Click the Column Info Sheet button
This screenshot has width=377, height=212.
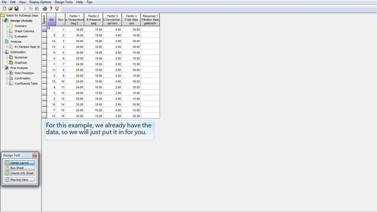(x=20, y=173)
